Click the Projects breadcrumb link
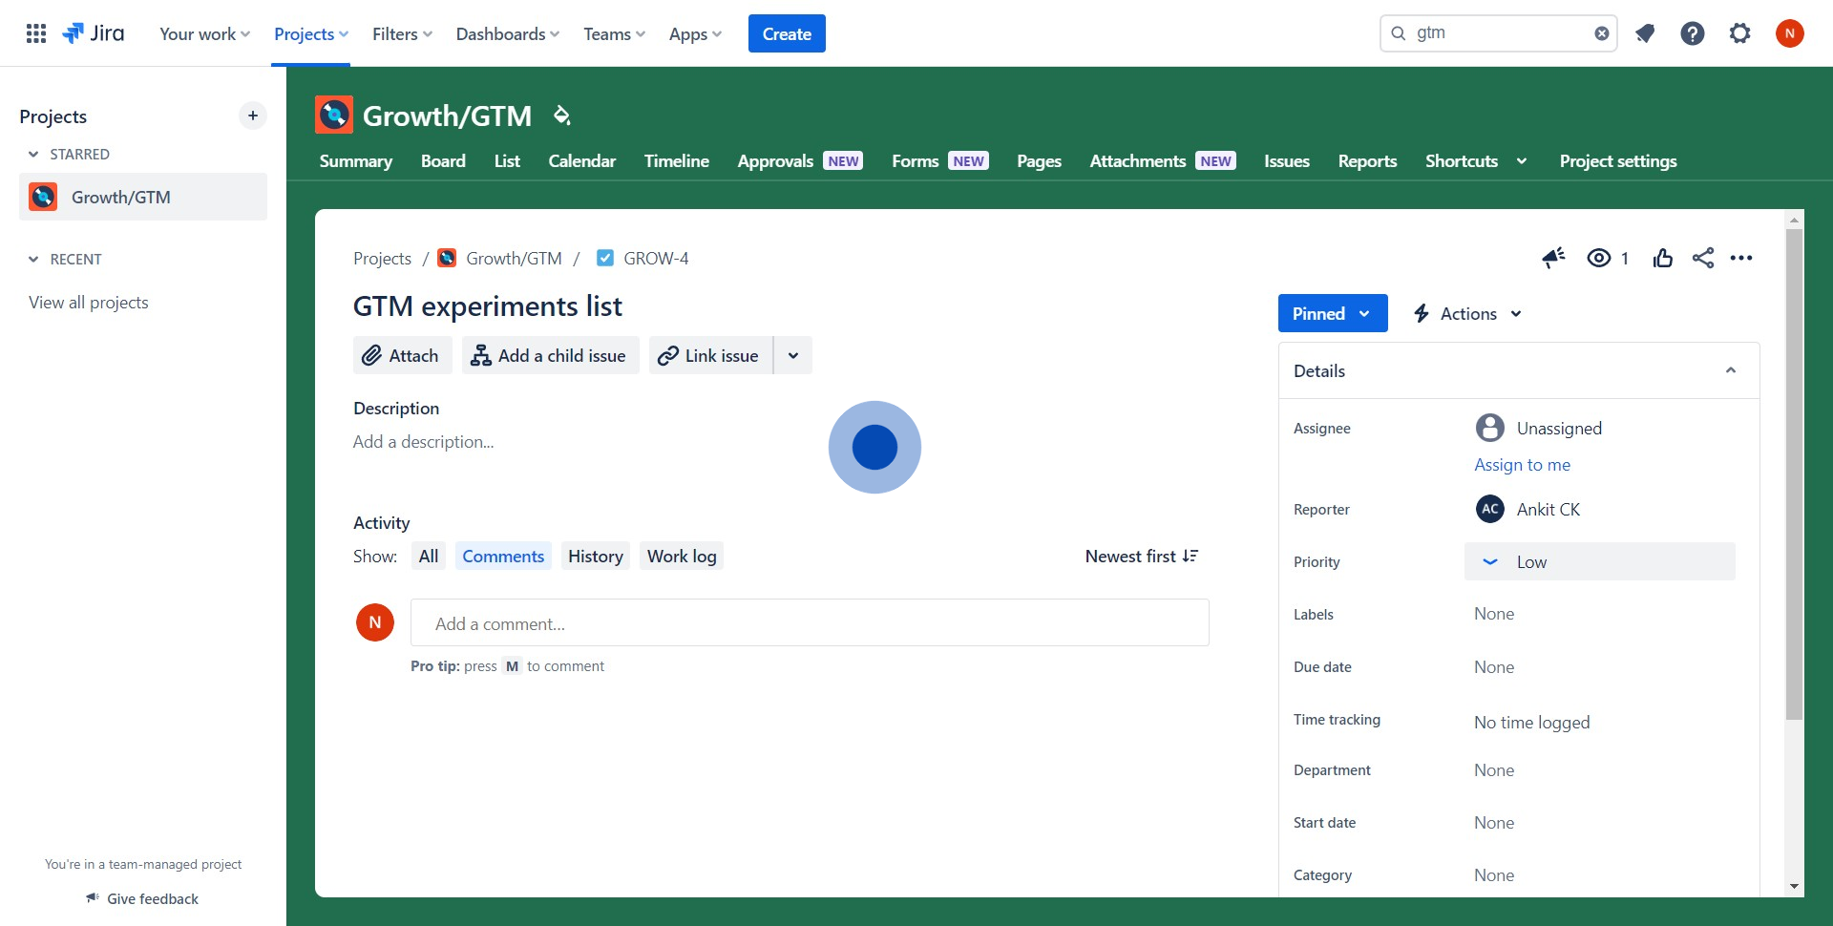 (382, 258)
